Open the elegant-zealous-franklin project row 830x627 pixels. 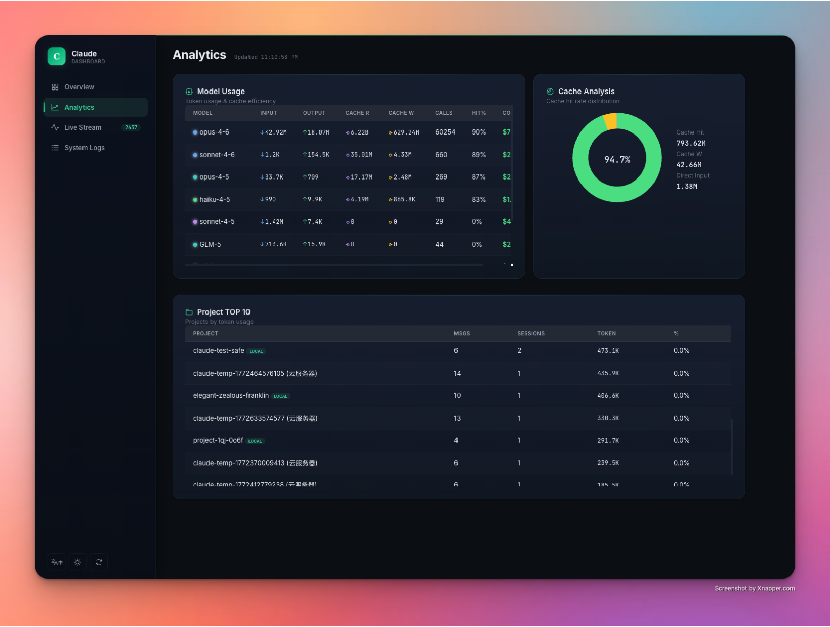[x=458, y=396]
